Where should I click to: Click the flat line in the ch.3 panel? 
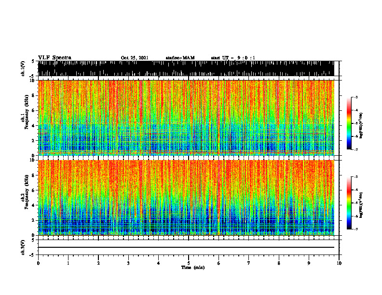click(186, 247)
